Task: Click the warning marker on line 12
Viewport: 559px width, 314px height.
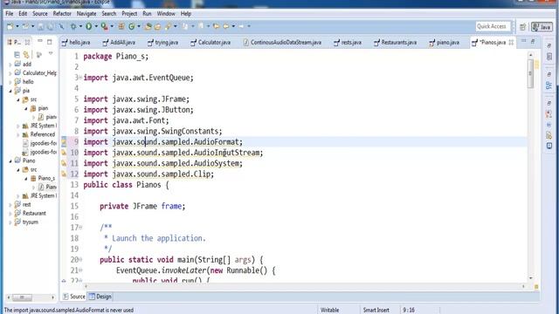Action: (x=64, y=174)
